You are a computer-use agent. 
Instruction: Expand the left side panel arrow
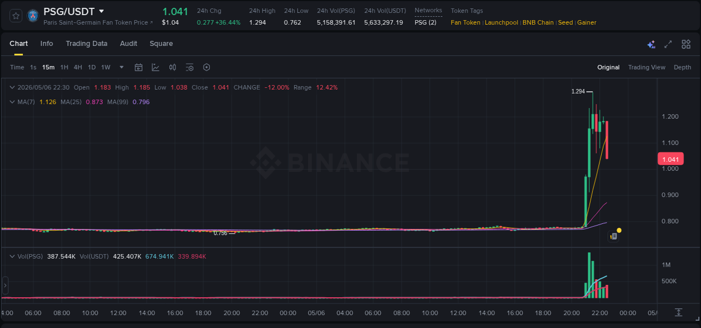5,285
